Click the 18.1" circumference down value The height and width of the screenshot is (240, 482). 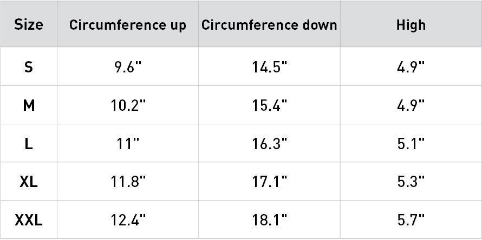(269, 221)
